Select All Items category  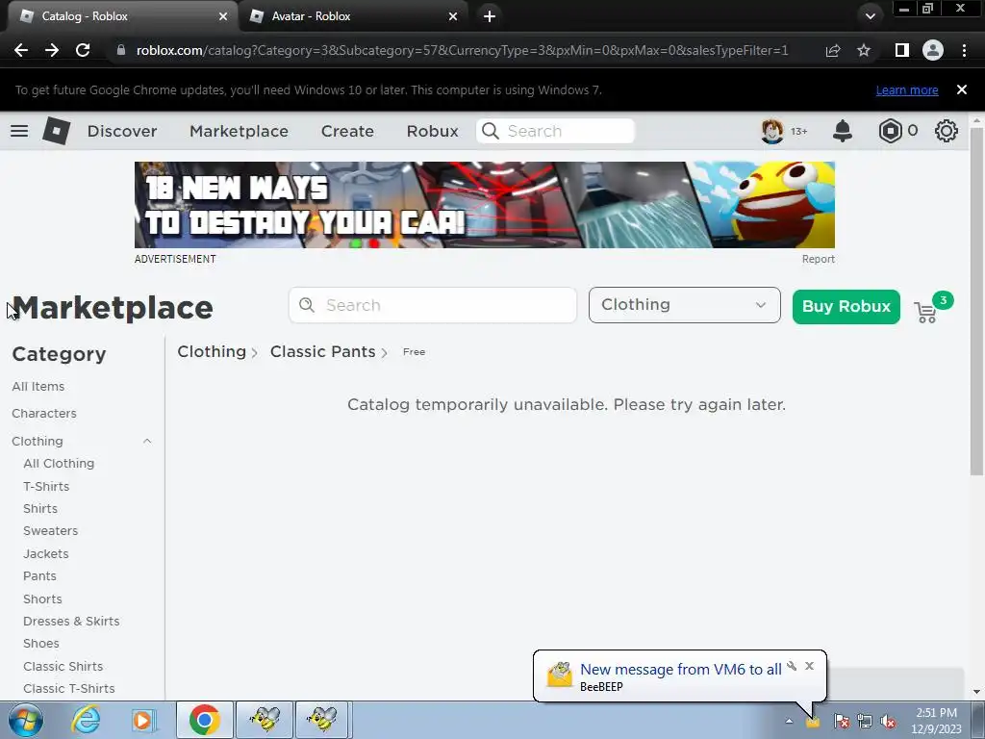[x=38, y=387]
